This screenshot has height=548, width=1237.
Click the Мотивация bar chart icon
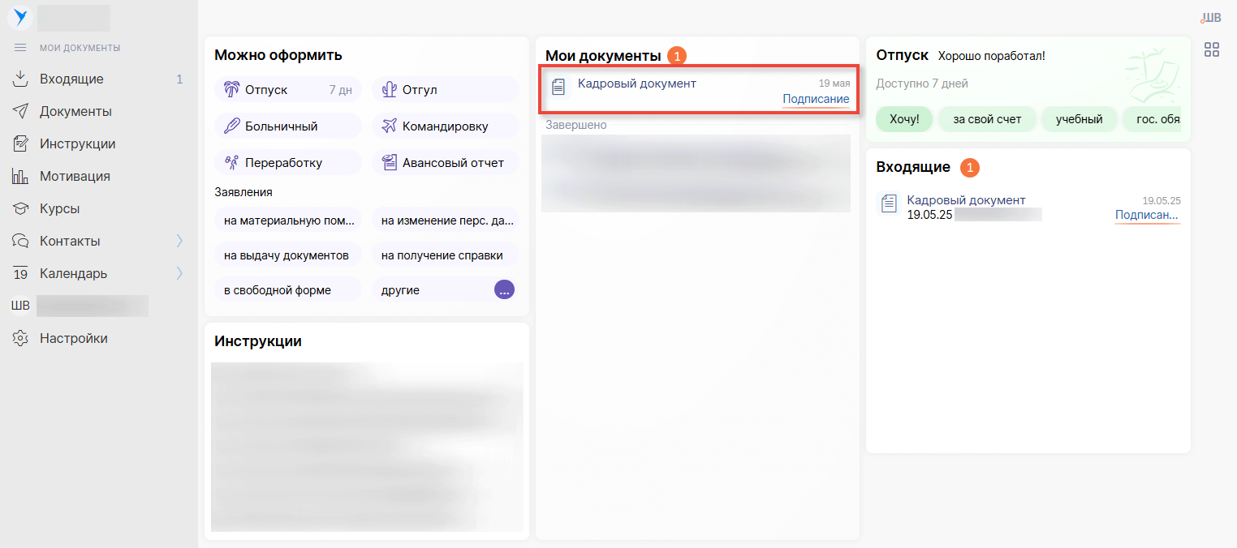tap(20, 176)
